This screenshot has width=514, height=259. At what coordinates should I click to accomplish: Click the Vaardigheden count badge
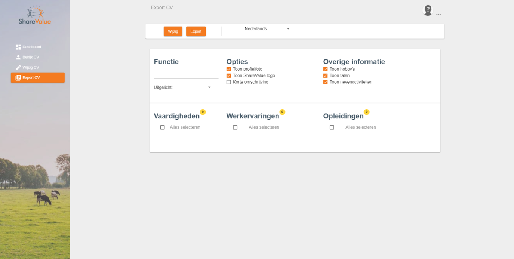[203, 112]
